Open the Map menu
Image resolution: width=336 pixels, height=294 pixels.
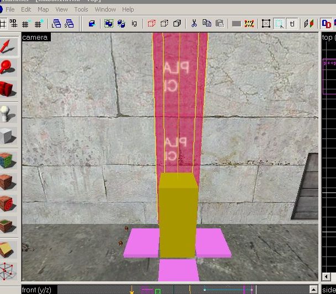click(43, 9)
